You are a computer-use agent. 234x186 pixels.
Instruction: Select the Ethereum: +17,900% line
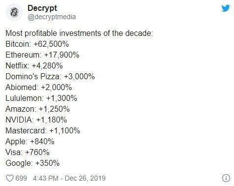pos(42,55)
